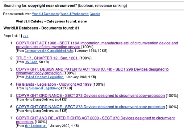Open Fiji Islands Copyright Act 1999 result
This screenshot has width=184, height=130.
pyautogui.click(x=54, y=84)
